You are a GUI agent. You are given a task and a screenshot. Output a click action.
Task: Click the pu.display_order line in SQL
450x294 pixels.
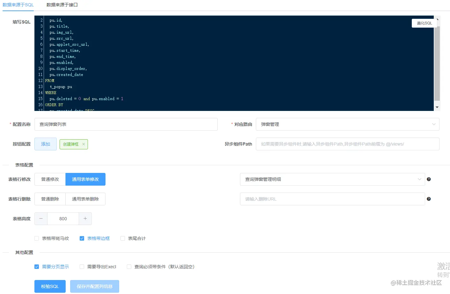(x=68, y=69)
